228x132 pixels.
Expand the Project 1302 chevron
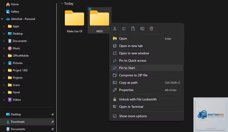click(x=4, y=70)
